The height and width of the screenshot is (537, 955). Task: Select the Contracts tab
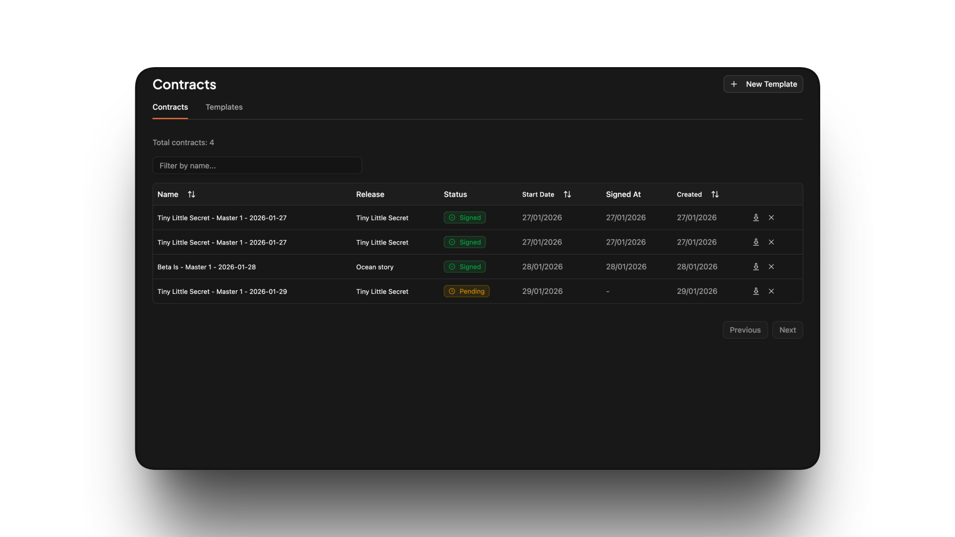click(x=170, y=107)
